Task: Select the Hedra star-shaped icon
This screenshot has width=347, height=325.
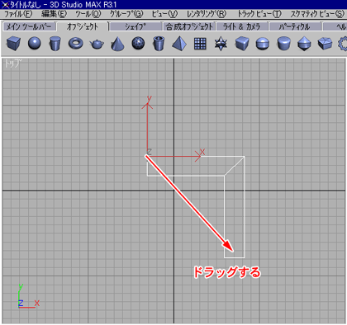Action: (221, 44)
